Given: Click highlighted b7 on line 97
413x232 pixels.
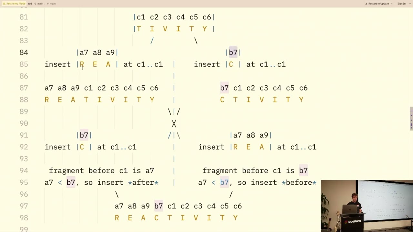Looking at the screenshot, I should point(158,206).
